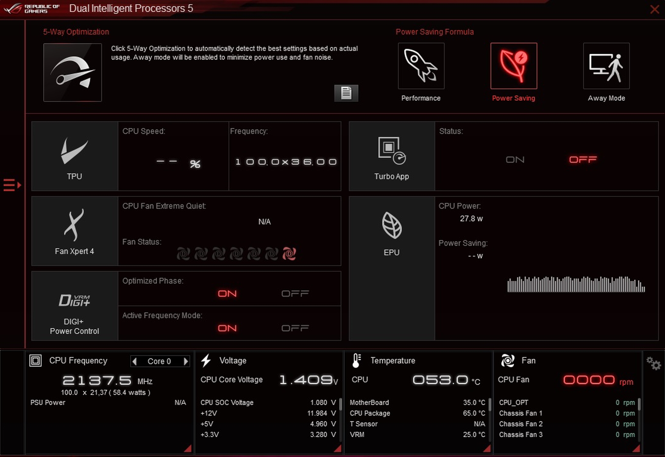The width and height of the screenshot is (665, 457).
Task: Expand the Voltage panel corner
Action: click(x=337, y=448)
